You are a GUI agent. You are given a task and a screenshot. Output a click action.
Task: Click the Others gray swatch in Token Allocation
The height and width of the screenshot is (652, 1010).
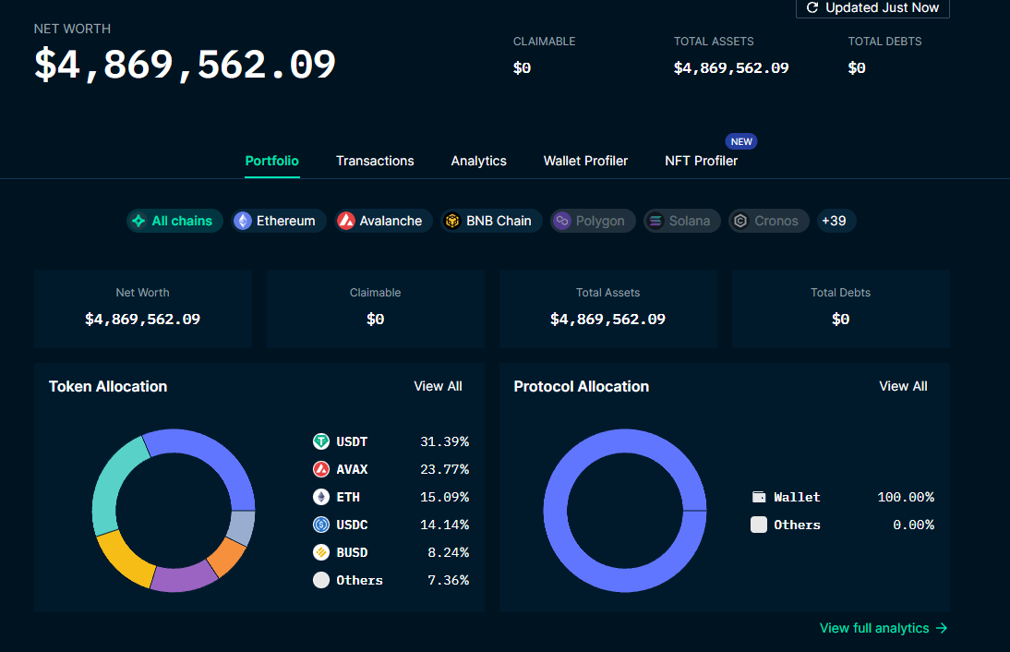[x=321, y=580]
